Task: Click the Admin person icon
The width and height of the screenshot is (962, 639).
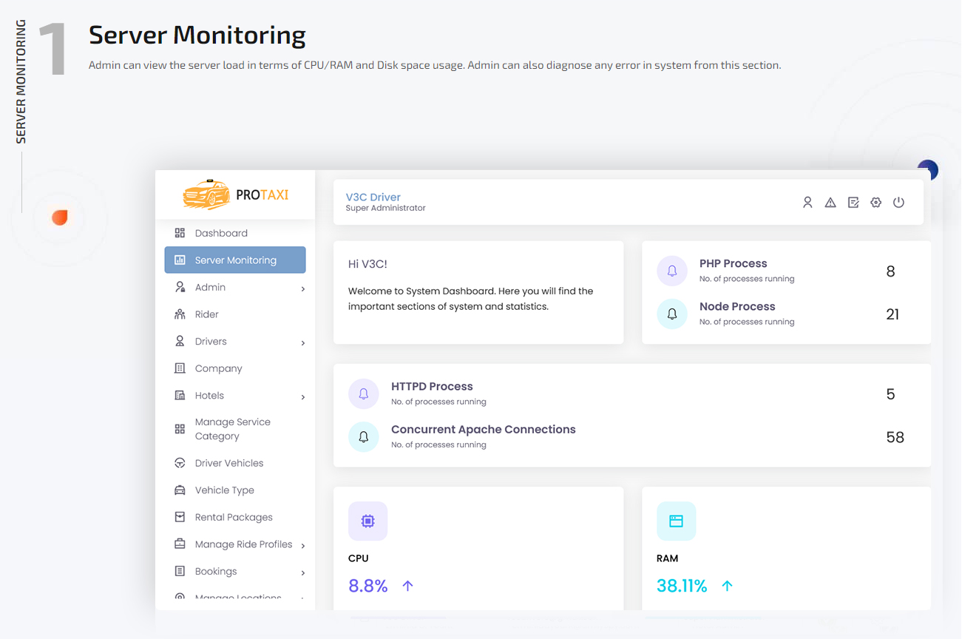Action: point(180,287)
